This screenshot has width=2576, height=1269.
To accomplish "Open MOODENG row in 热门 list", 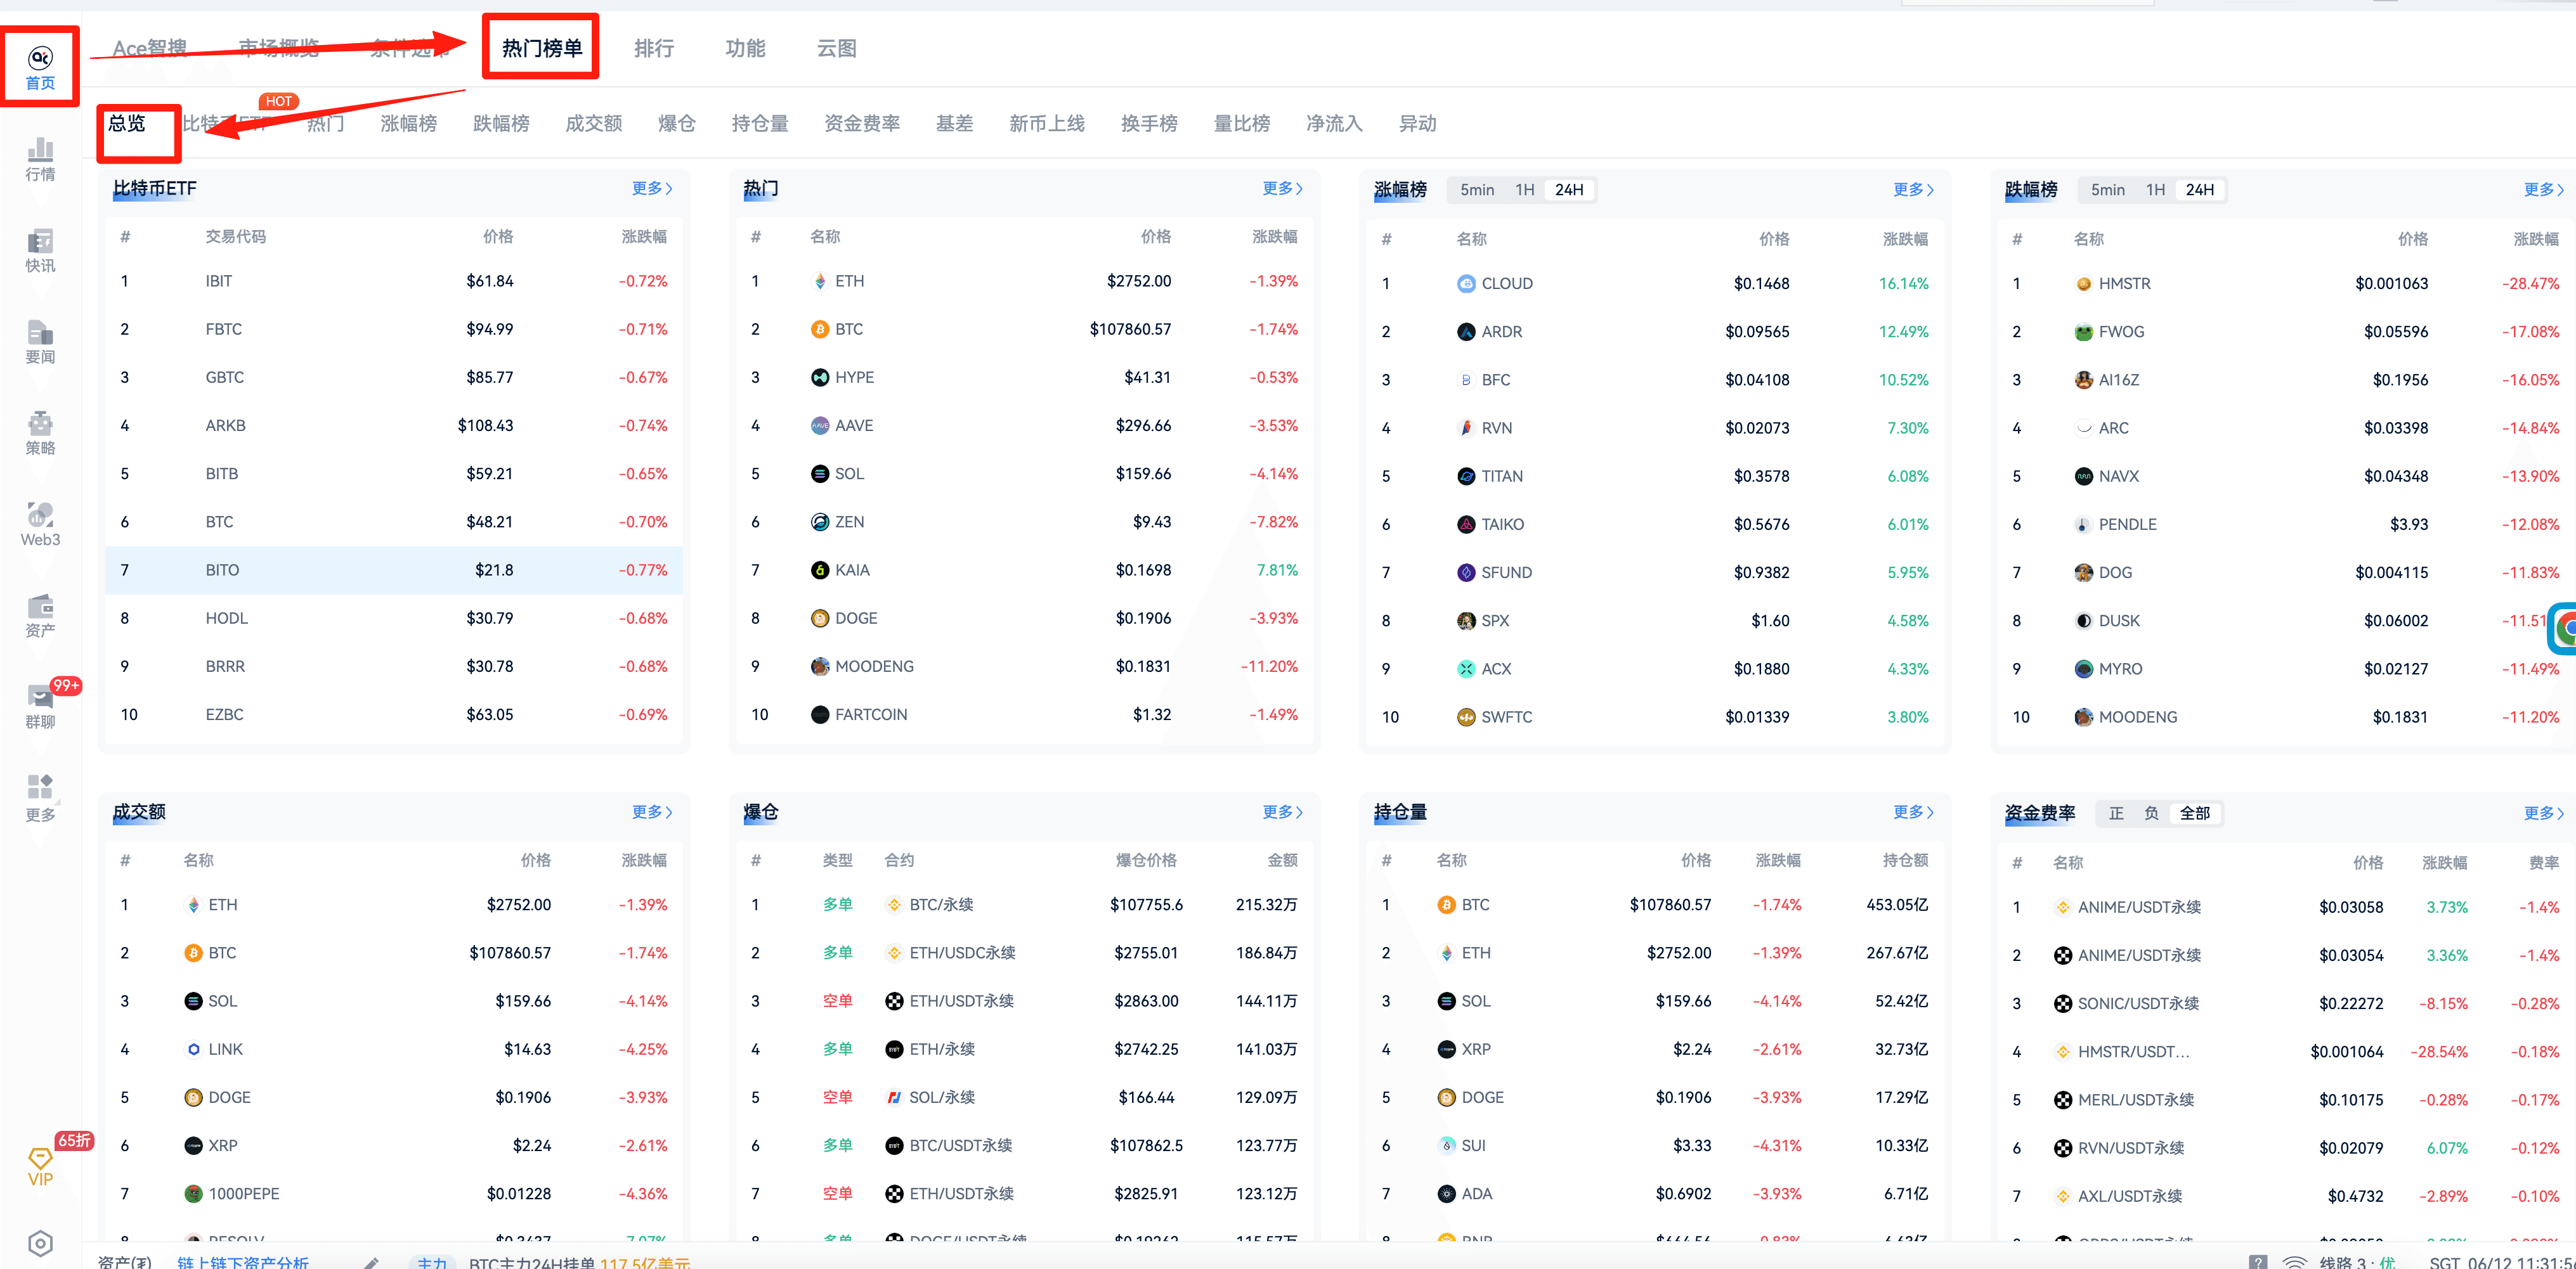I will (1025, 666).
